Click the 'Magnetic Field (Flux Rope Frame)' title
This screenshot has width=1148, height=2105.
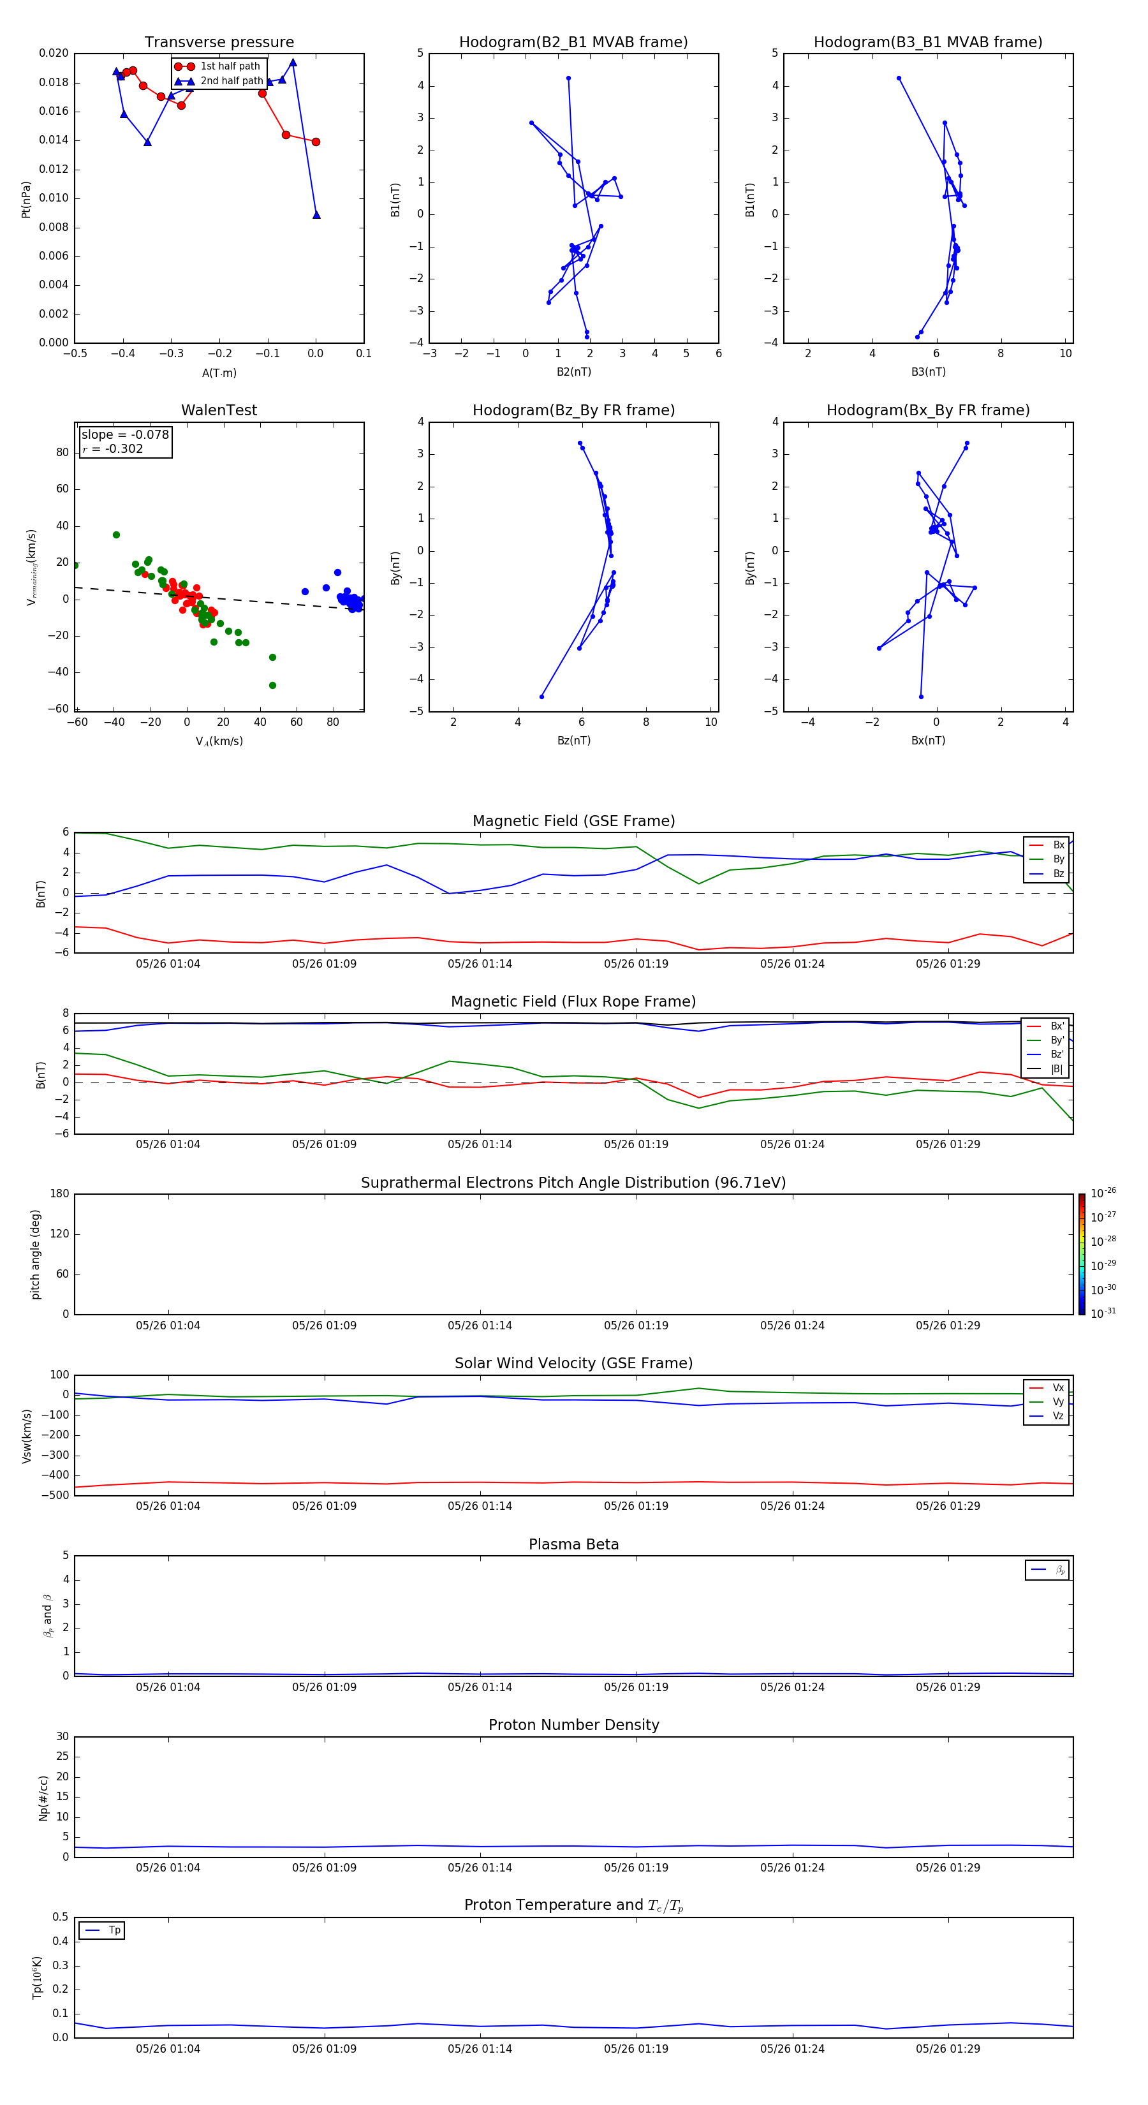573,1002
